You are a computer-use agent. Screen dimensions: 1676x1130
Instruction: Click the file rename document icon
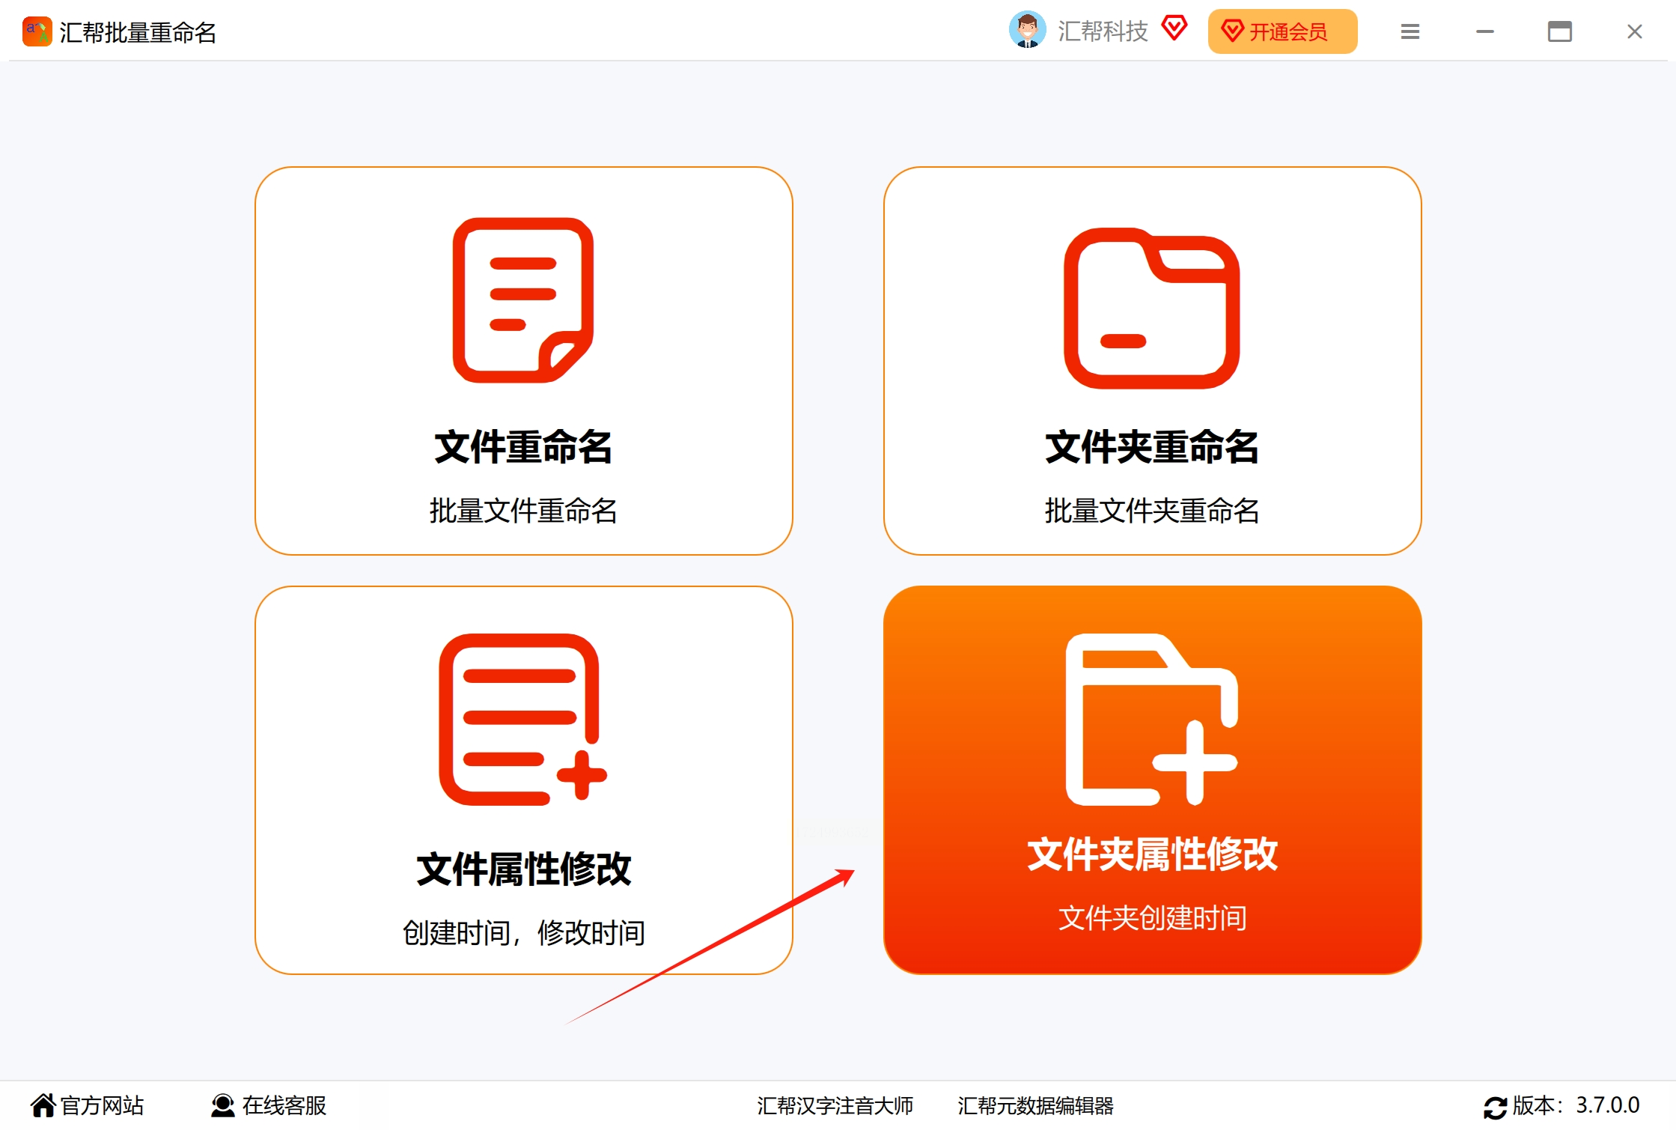pos(522,300)
